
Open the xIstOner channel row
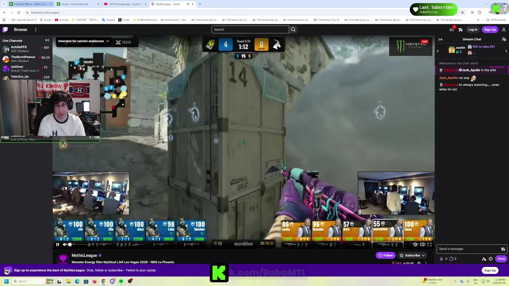[x=25, y=68]
